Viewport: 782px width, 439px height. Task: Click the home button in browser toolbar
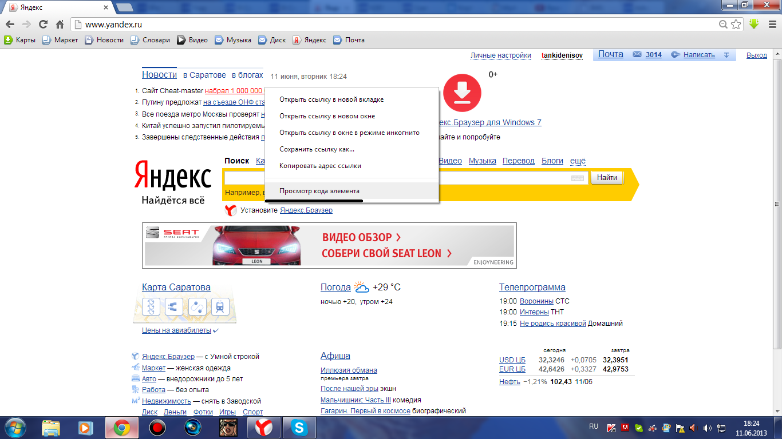pyautogui.click(x=60, y=24)
